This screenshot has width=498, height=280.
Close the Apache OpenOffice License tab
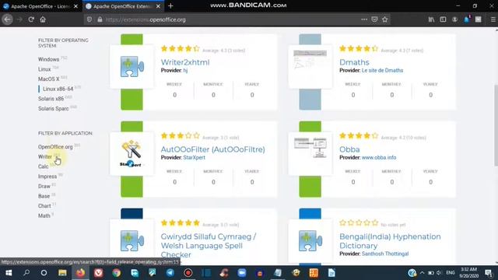(x=75, y=6)
